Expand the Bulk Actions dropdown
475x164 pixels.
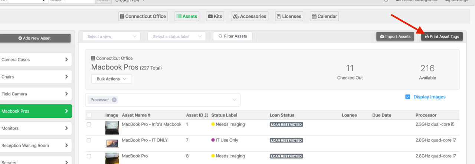tap(111, 79)
